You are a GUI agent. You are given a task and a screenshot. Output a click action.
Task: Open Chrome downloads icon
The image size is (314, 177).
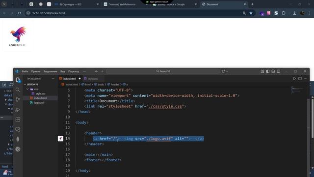click(x=294, y=13)
